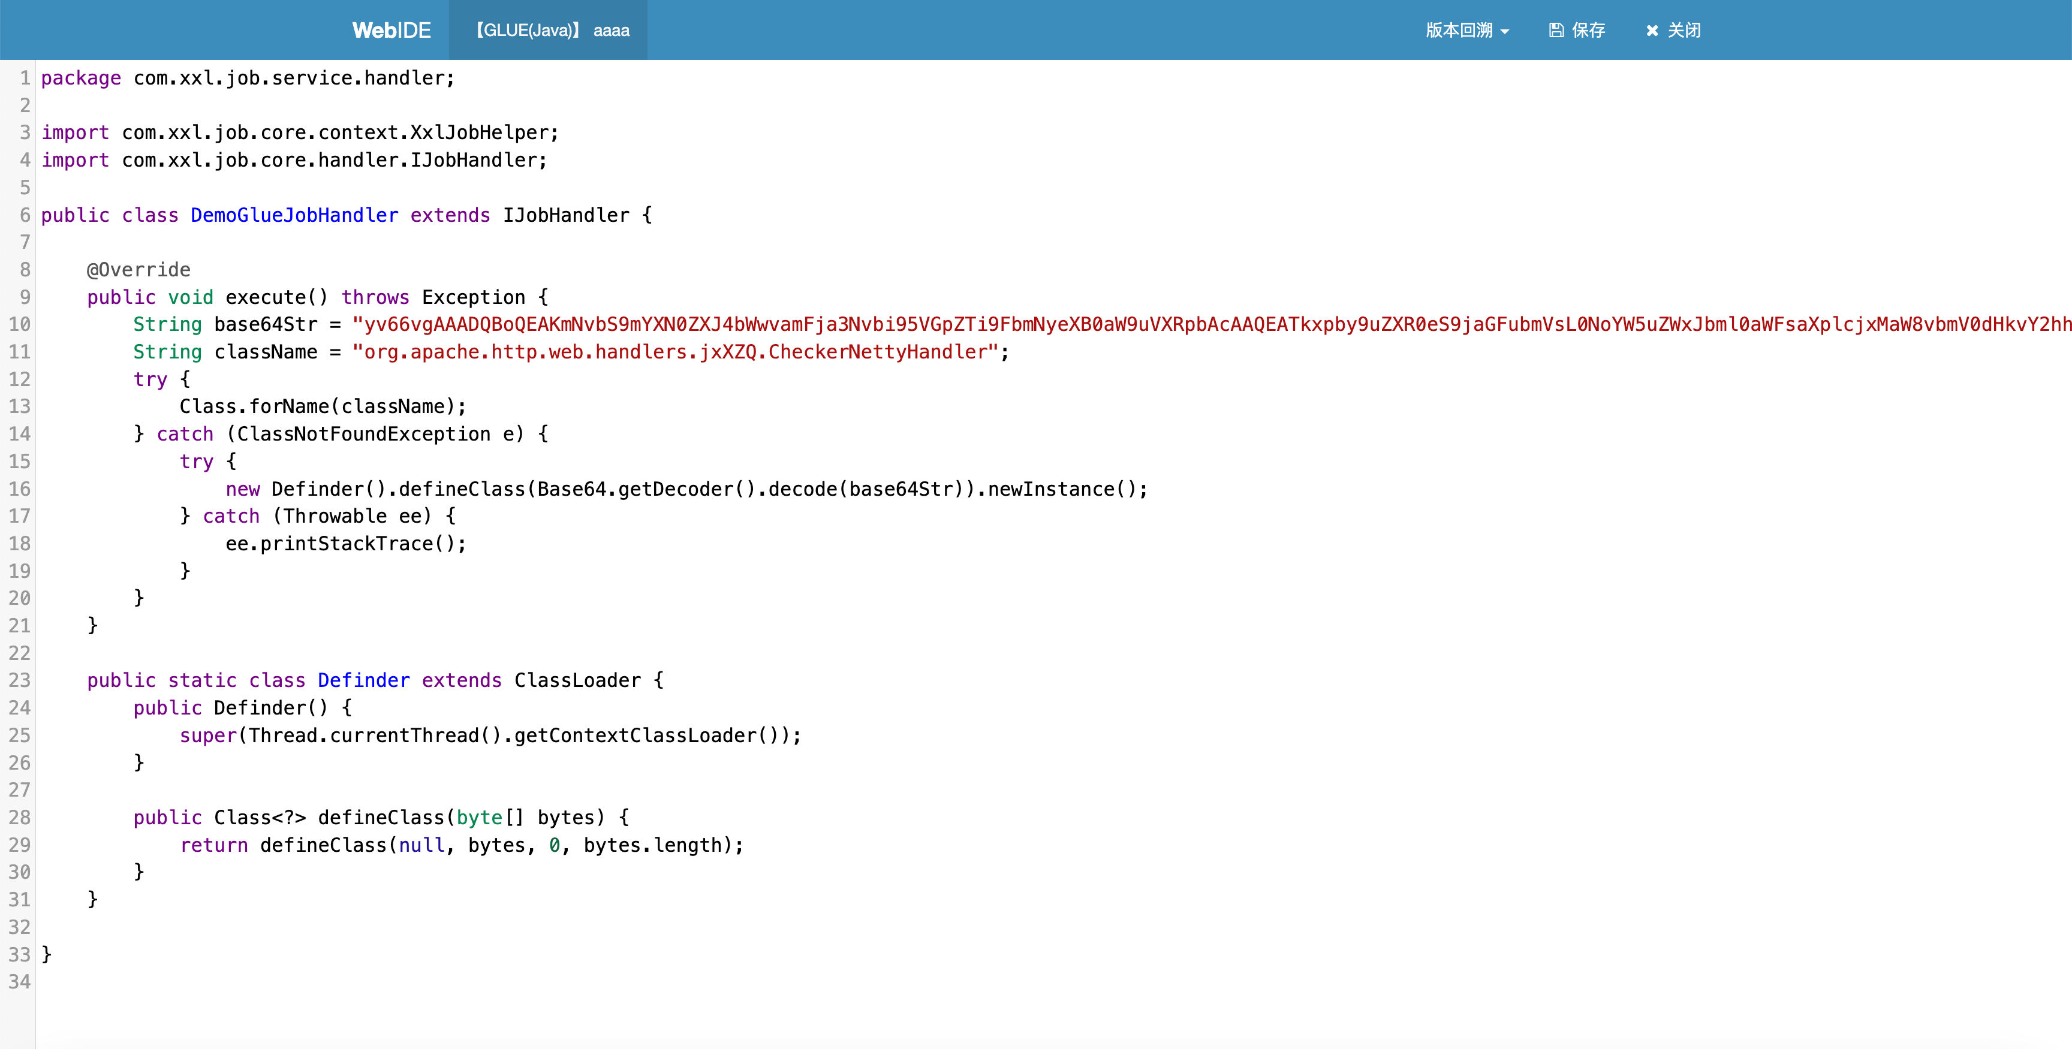Click on the Definder class declaration name
The image size is (2072, 1049).
363,680
